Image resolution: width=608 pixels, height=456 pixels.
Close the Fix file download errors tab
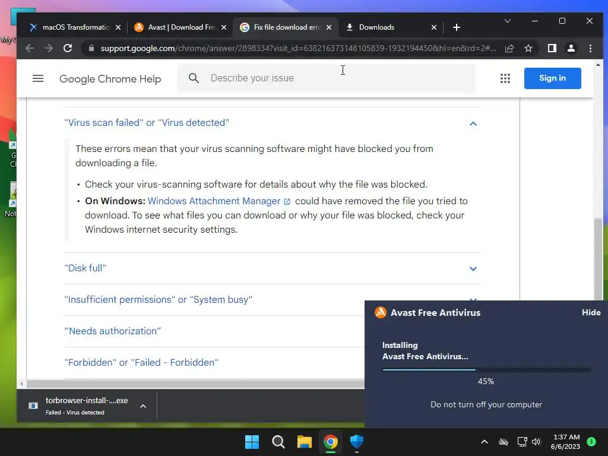329,27
